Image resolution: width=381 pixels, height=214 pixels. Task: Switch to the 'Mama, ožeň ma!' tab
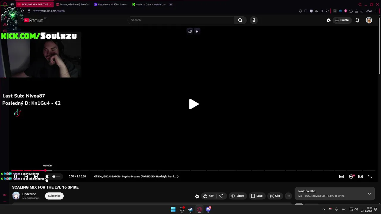click(x=73, y=4)
